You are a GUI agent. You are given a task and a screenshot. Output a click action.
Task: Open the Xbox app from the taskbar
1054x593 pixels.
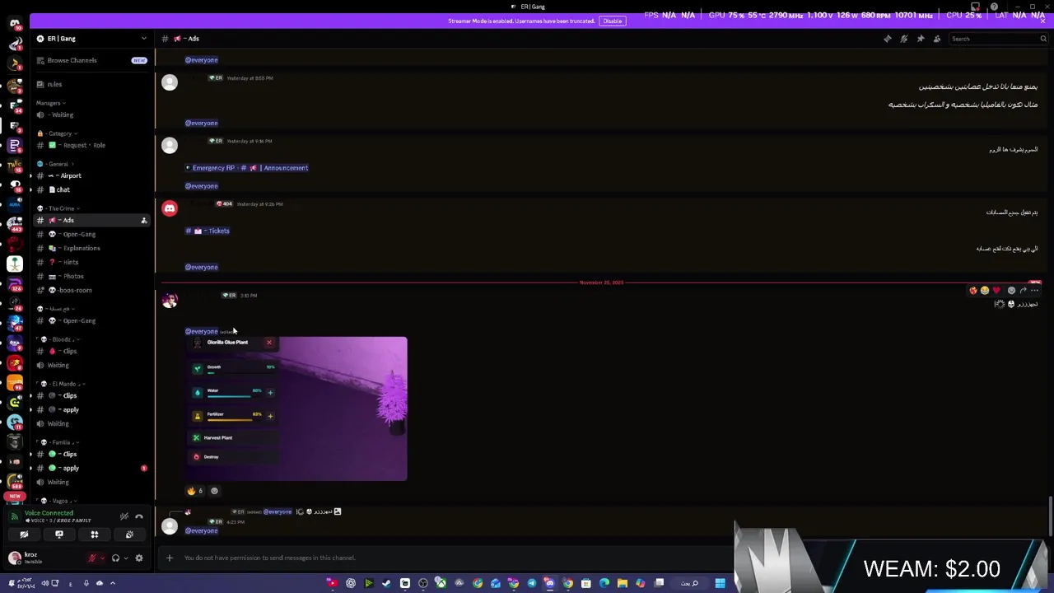point(441,583)
